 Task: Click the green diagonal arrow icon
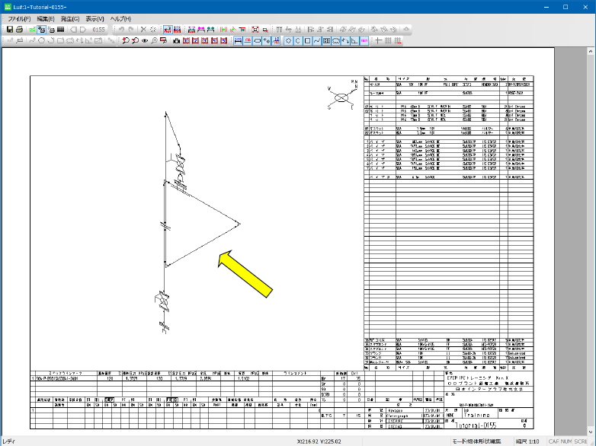[232, 29]
